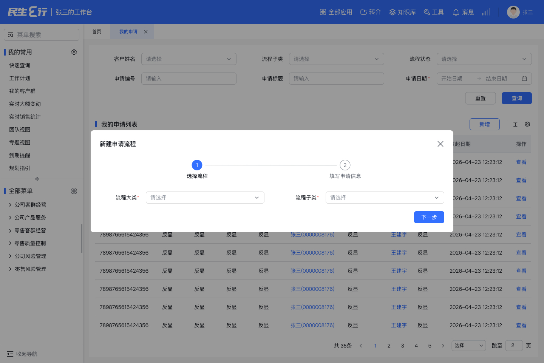
Task: Close the 我的申请 tab with X
Action: pos(146,32)
